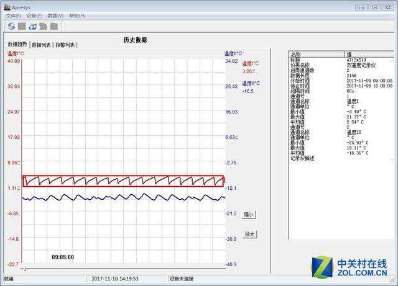Click the first refresh icon in toolbar
Screen dimensions: 398x286
pyautogui.click(x=11, y=26)
